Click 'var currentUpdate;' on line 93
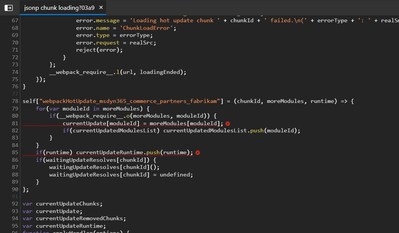 coord(52,212)
